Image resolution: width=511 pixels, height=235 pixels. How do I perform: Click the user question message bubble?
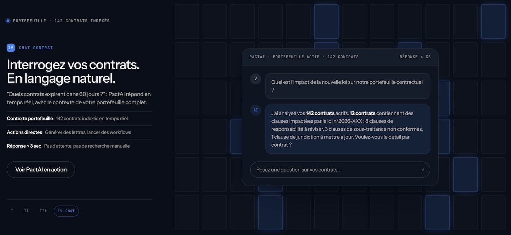[348, 86]
